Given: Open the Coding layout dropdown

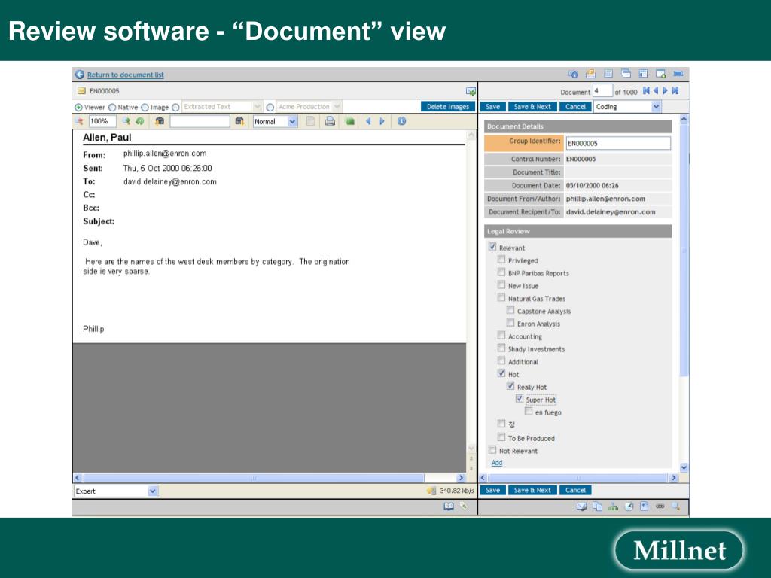Looking at the screenshot, I should [x=656, y=107].
